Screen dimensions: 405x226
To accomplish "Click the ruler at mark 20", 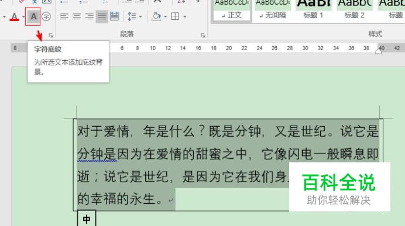I will [229, 48].
